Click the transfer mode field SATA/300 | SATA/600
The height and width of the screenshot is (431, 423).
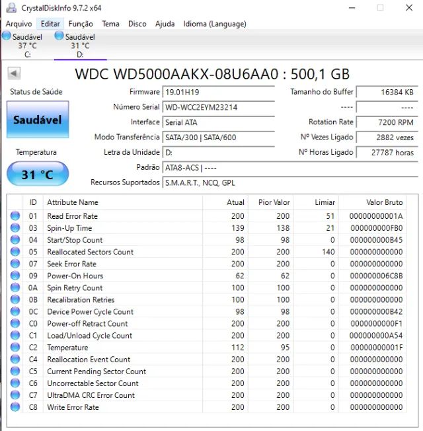point(219,137)
